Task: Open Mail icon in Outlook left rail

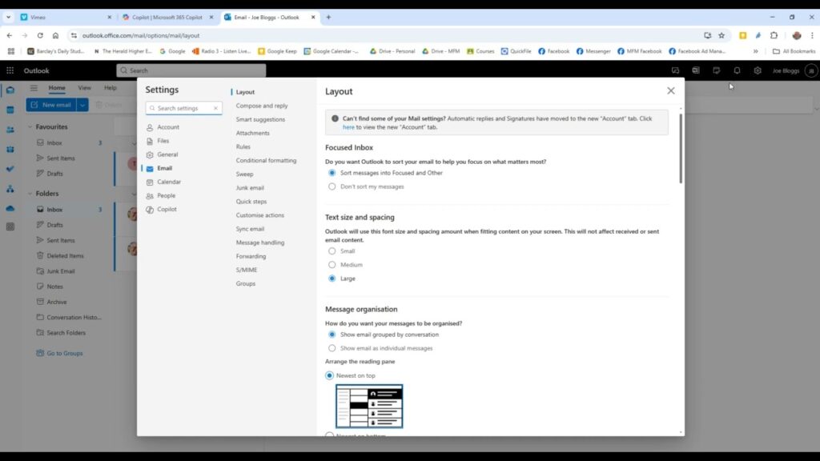Action: tap(10, 90)
